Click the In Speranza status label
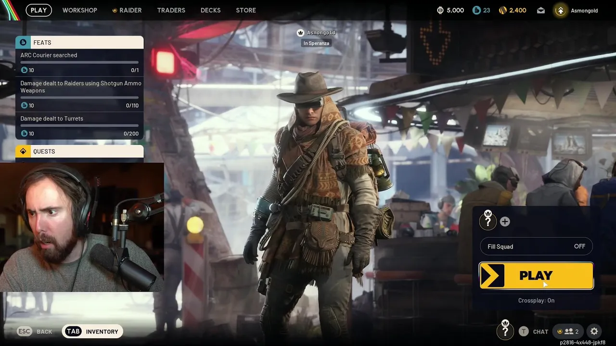The height and width of the screenshot is (346, 616). coord(316,43)
